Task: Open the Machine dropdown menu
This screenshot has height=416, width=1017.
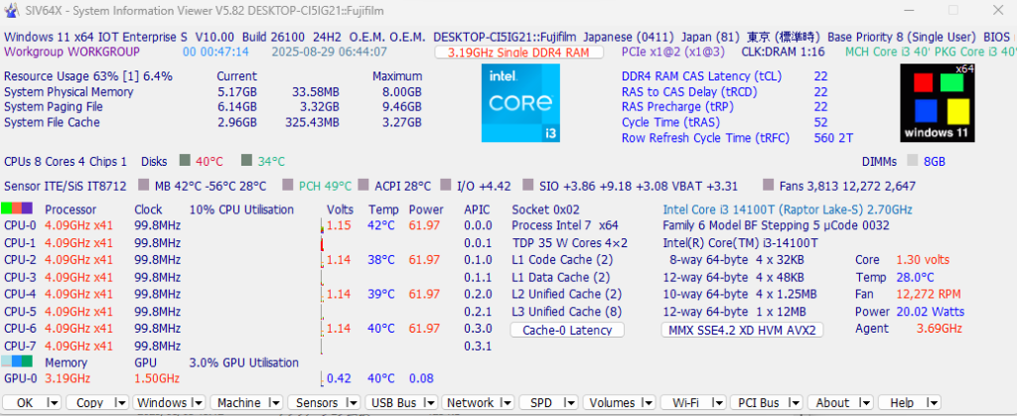Action: click(276, 402)
